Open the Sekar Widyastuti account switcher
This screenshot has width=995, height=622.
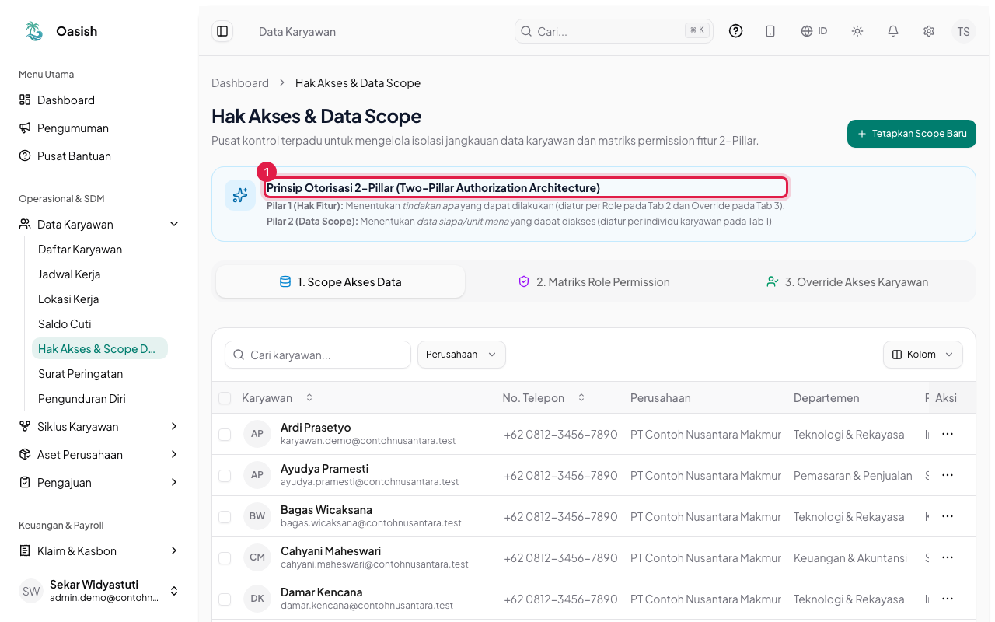click(x=99, y=591)
